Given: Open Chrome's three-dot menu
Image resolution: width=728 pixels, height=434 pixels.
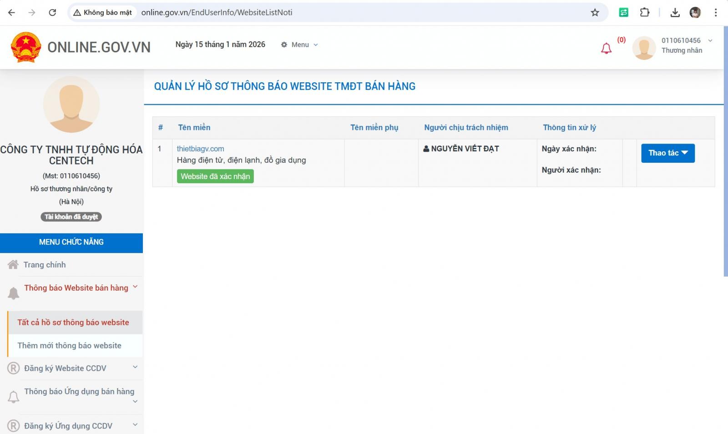Looking at the screenshot, I should 716,13.
